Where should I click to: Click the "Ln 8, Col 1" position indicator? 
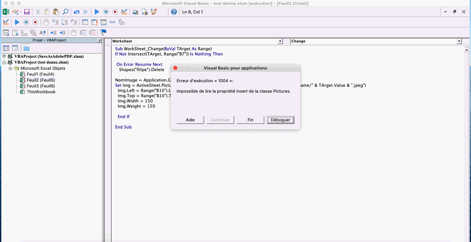[x=193, y=12]
